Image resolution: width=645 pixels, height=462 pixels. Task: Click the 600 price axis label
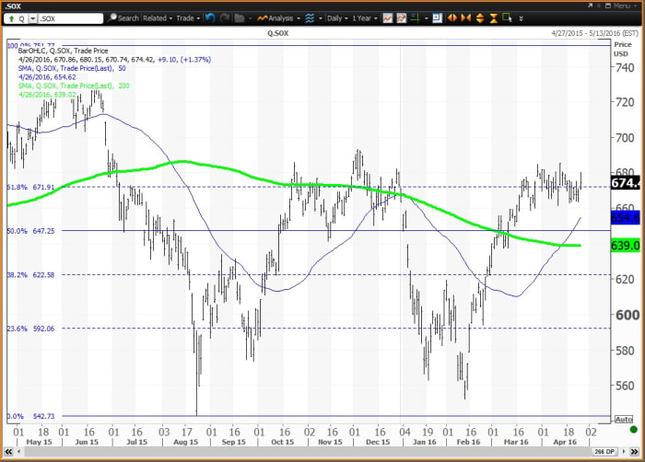click(627, 316)
